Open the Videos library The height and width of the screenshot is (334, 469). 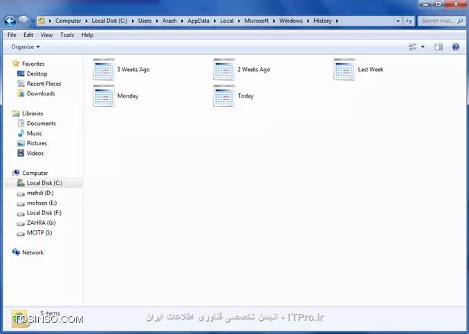pos(30,153)
